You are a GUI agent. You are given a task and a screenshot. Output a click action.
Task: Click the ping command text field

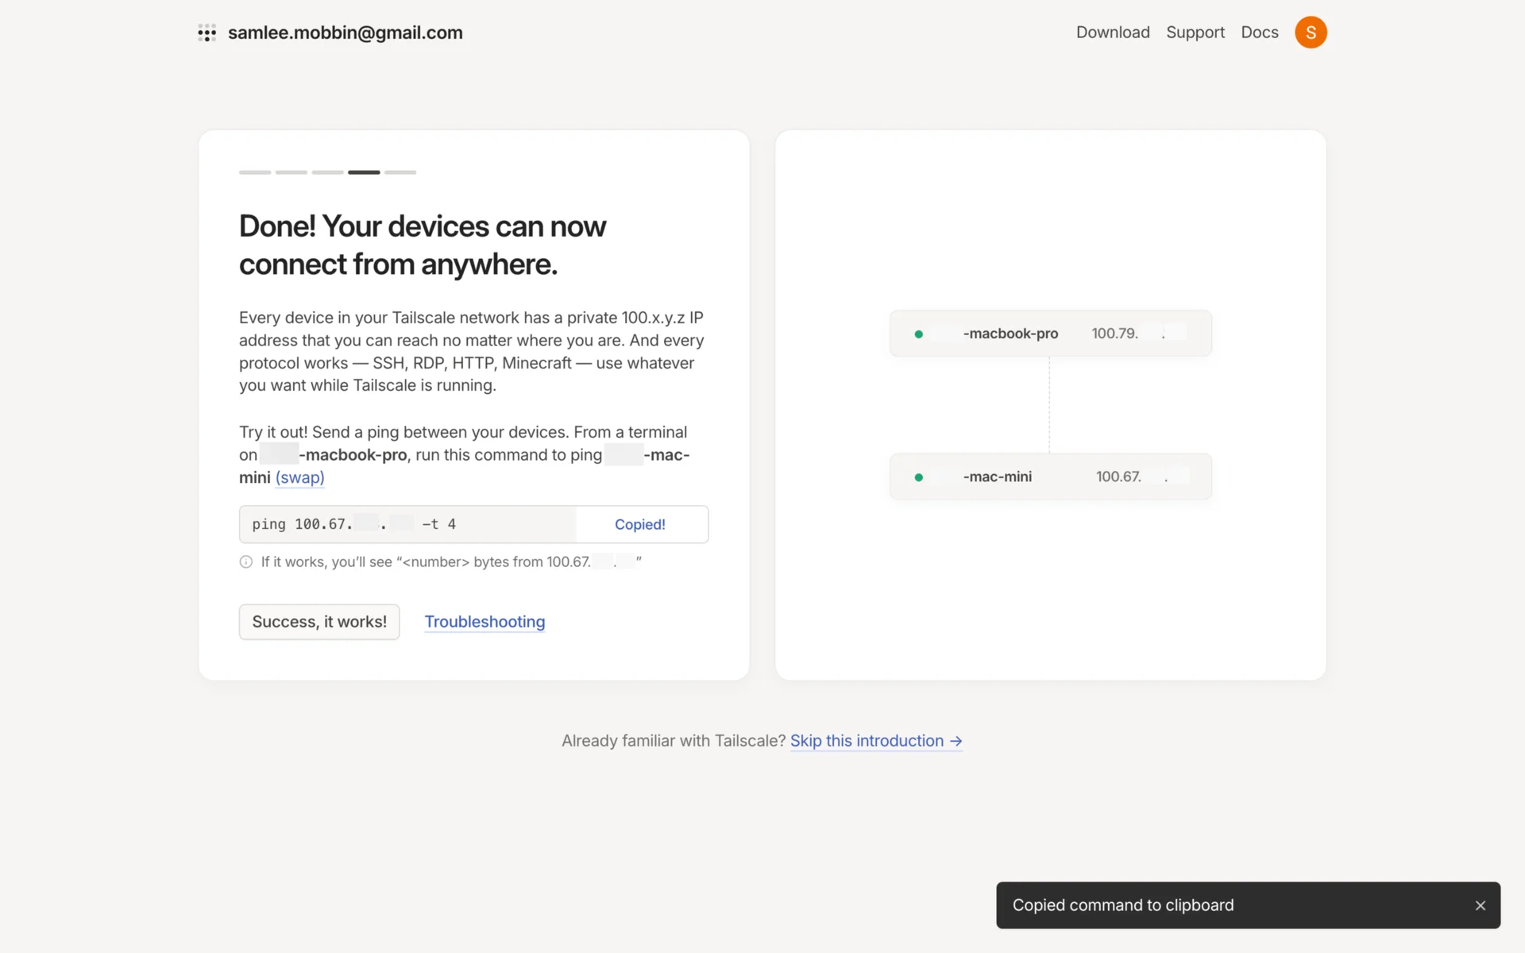[407, 524]
